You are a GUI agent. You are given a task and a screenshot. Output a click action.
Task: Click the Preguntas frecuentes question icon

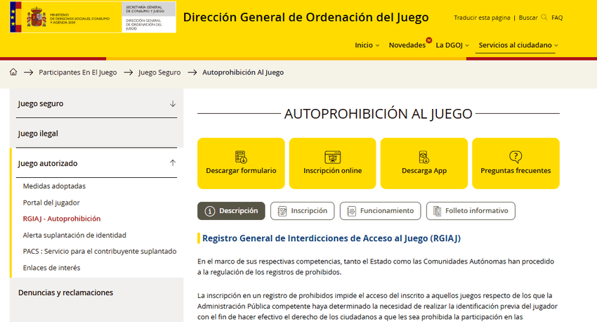click(516, 157)
